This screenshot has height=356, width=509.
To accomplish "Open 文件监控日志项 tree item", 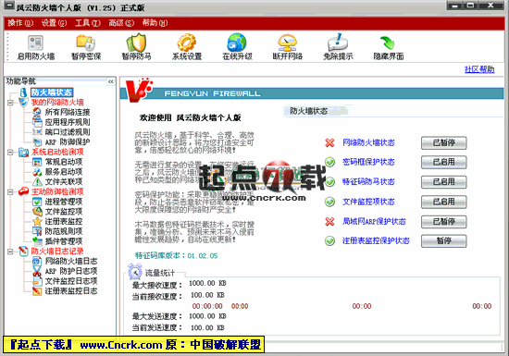I will 71,281.
